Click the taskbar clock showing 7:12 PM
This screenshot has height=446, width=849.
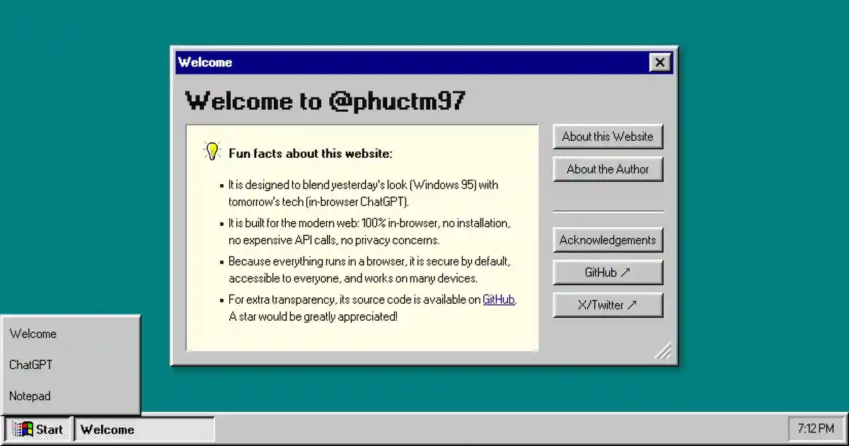[815, 428]
